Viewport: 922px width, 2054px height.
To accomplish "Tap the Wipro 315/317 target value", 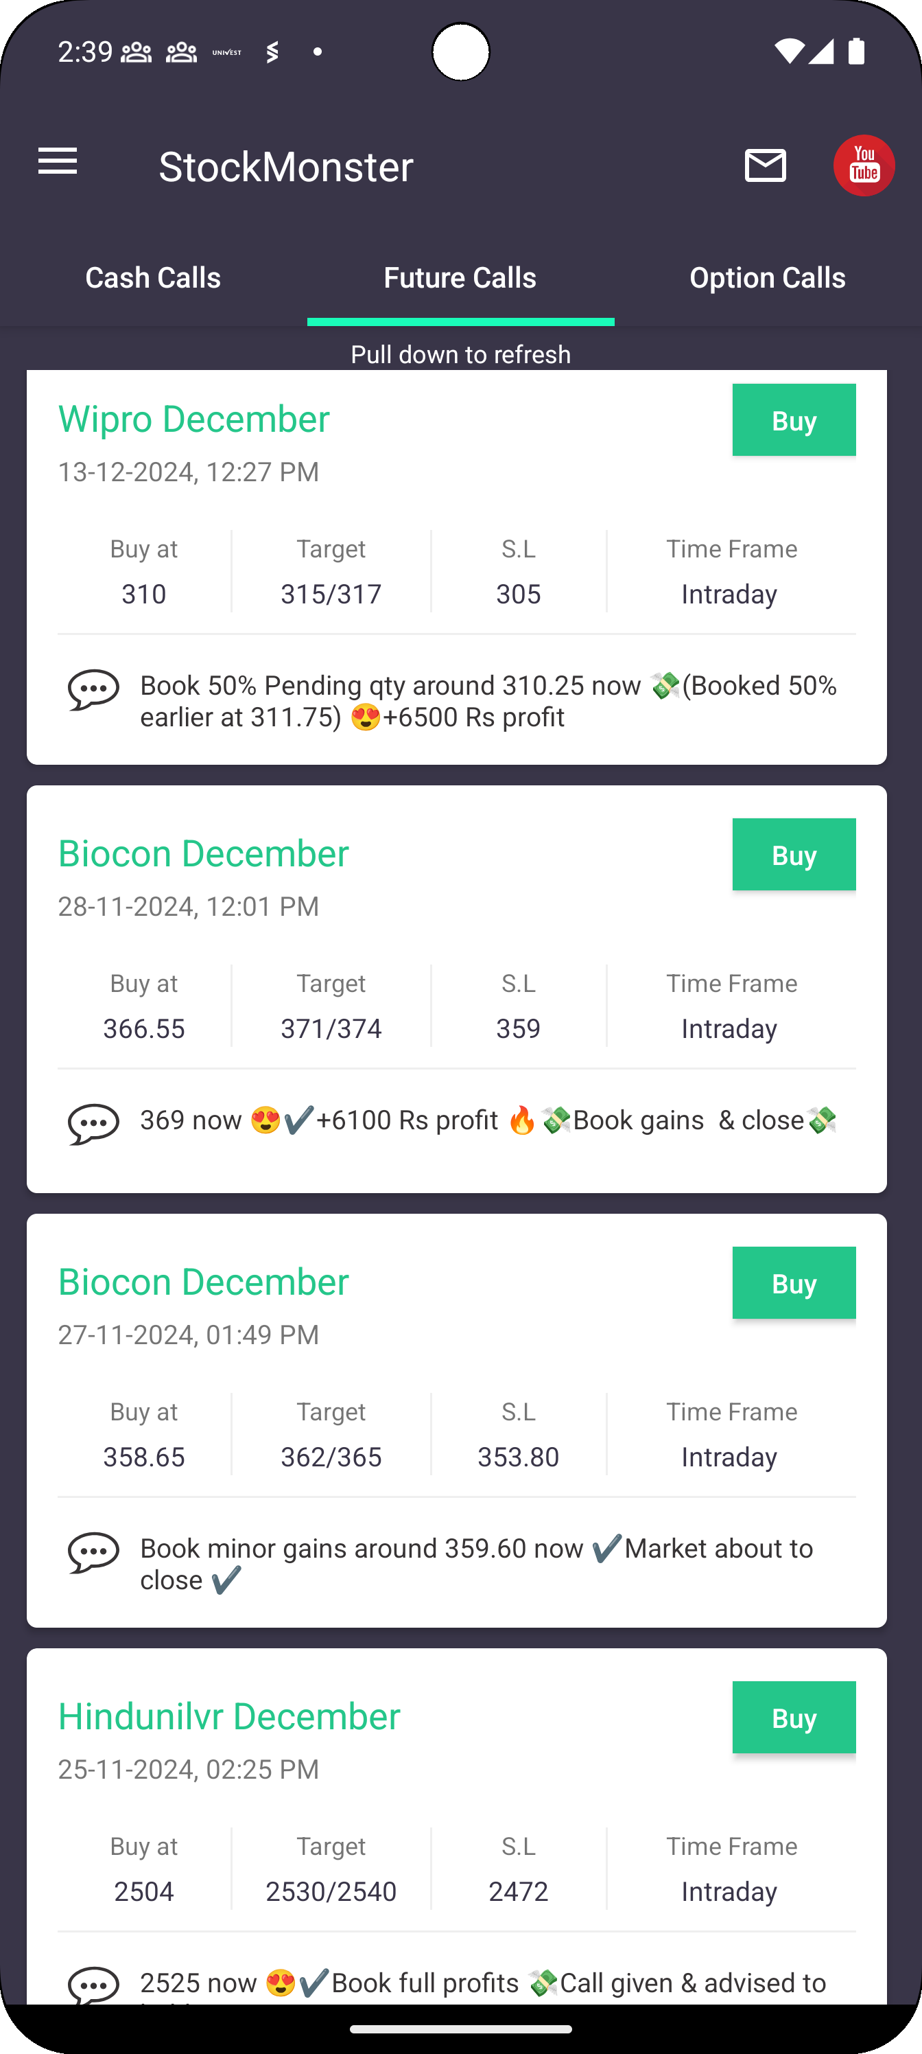I will [331, 594].
